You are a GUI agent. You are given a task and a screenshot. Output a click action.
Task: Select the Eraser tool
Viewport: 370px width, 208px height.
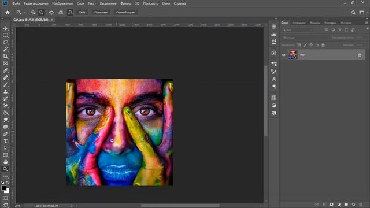[x=5, y=106]
